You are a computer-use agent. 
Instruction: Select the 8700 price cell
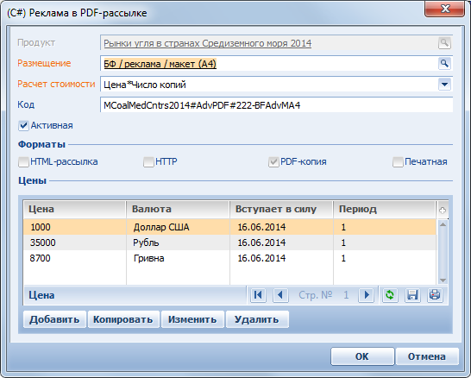[x=75, y=258]
